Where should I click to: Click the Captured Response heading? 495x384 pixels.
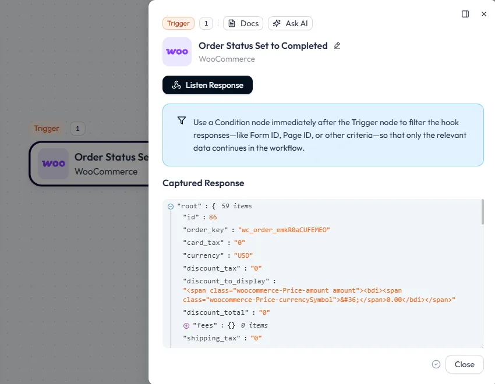tap(203, 183)
